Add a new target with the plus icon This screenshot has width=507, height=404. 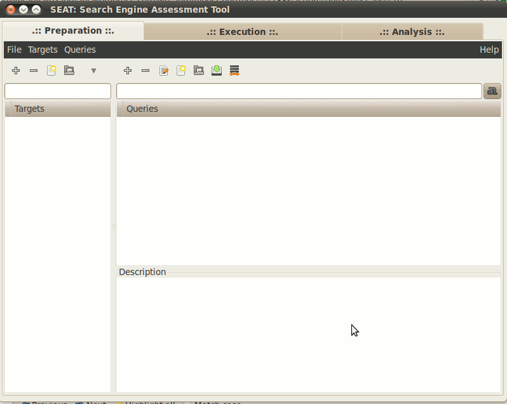(16, 71)
